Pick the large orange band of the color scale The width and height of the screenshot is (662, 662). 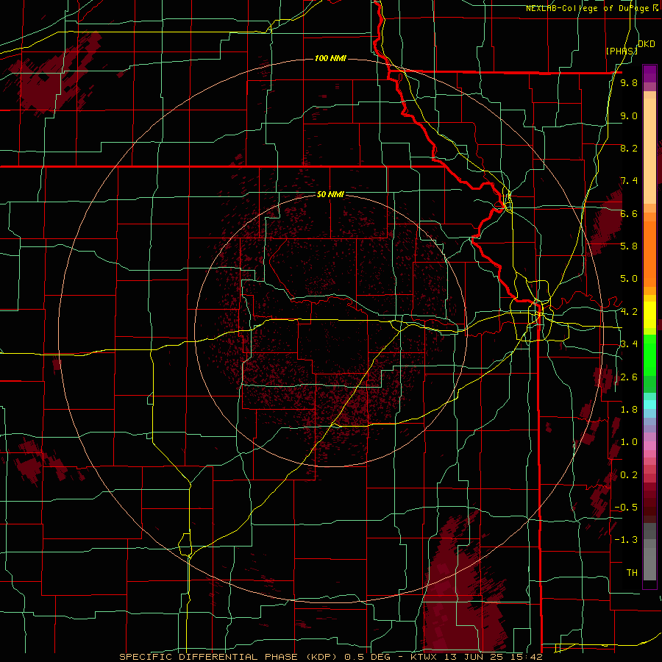pos(649,255)
